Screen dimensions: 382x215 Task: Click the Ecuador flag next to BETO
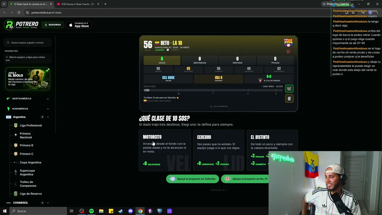pyautogui.click(x=157, y=43)
